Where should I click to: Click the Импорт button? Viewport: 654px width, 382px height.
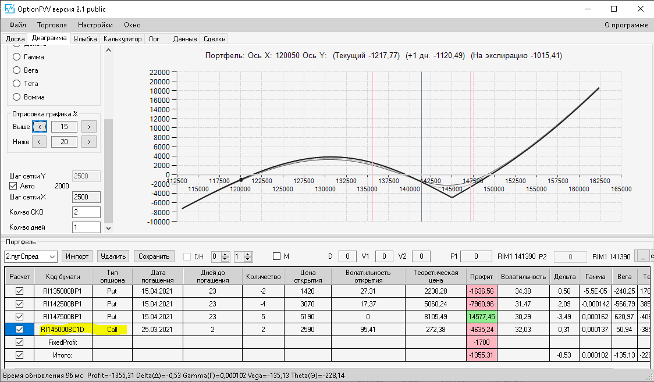77,256
